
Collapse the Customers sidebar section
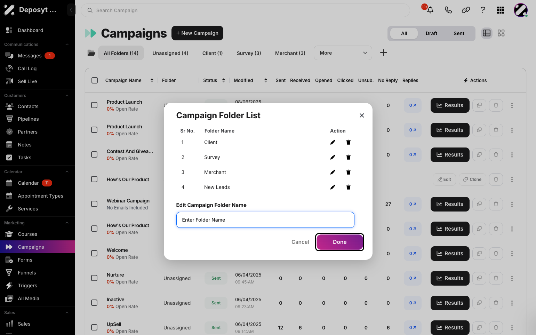click(67, 95)
